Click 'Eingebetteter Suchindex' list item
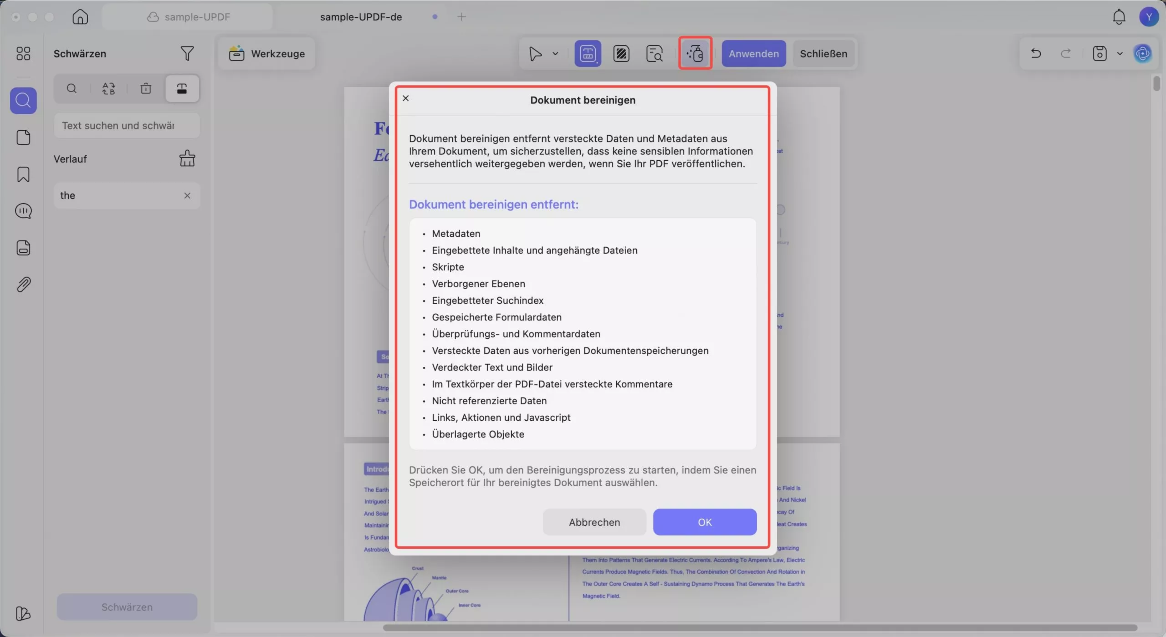This screenshot has width=1166, height=637. [x=487, y=301]
